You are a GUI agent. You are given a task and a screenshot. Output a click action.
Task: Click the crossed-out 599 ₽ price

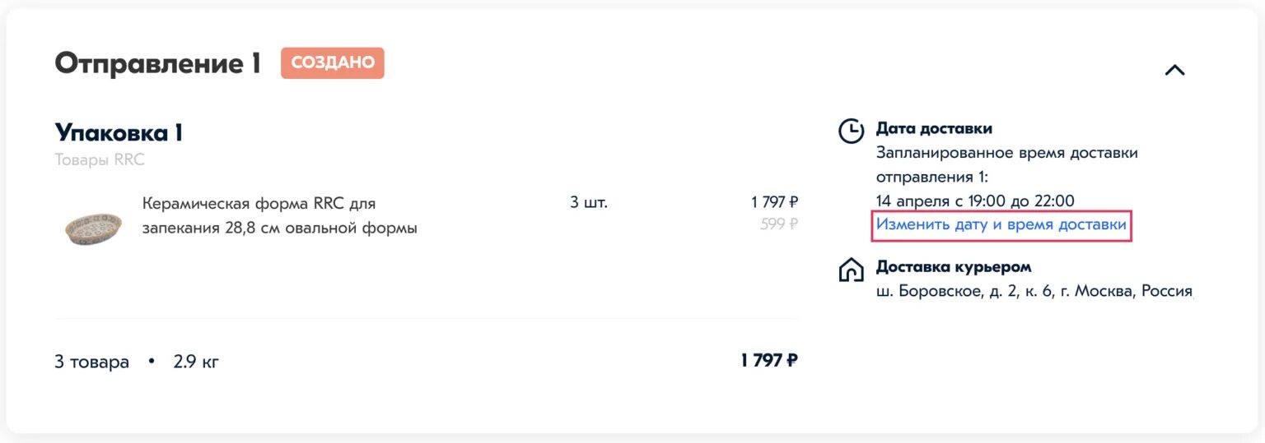click(779, 224)
